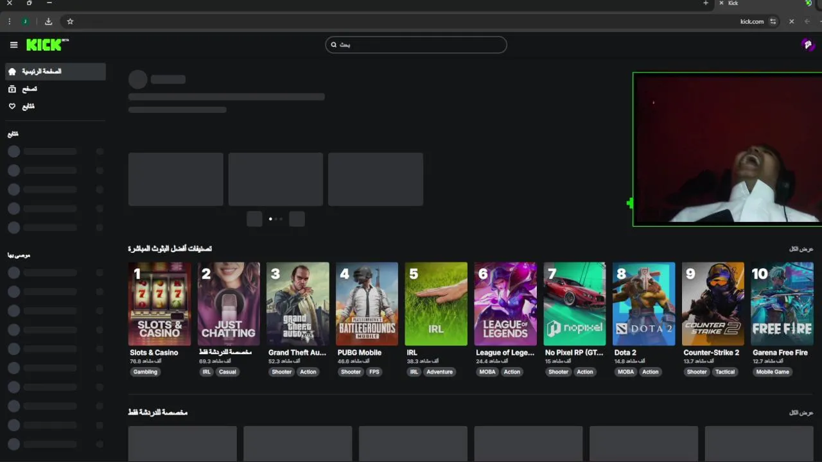Image resolution: width=822 pixels, height=462 pixels.
Task: Open Grand Theft Auto category thumbnail
Action: (298, 304)
